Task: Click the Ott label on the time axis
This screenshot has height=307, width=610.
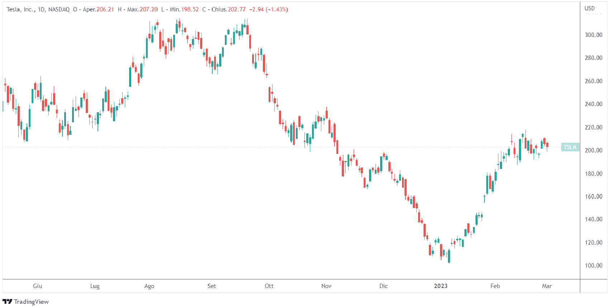Action: [269, 286]
